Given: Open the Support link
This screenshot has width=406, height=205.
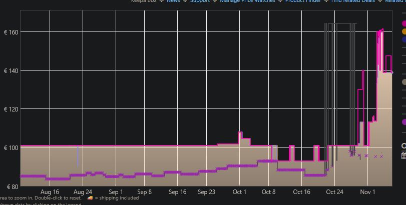Looking at the screenshot, I should click(x=200, y=1).
